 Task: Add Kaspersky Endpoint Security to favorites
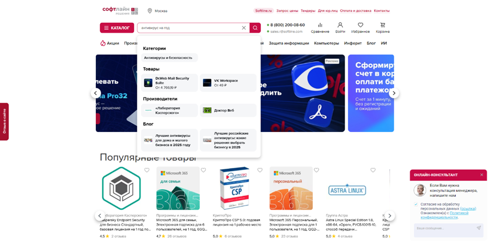click(x=147, y=170)
